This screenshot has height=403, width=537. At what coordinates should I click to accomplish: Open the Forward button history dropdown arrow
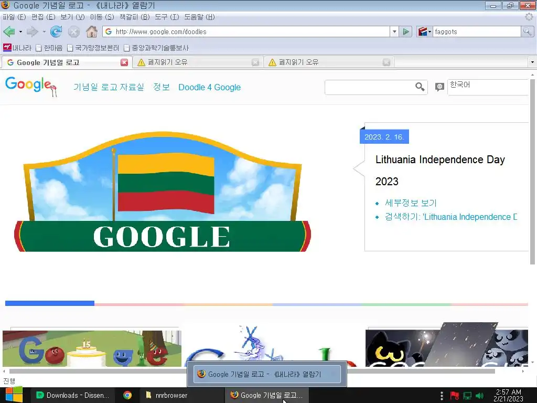pos(44,32)
